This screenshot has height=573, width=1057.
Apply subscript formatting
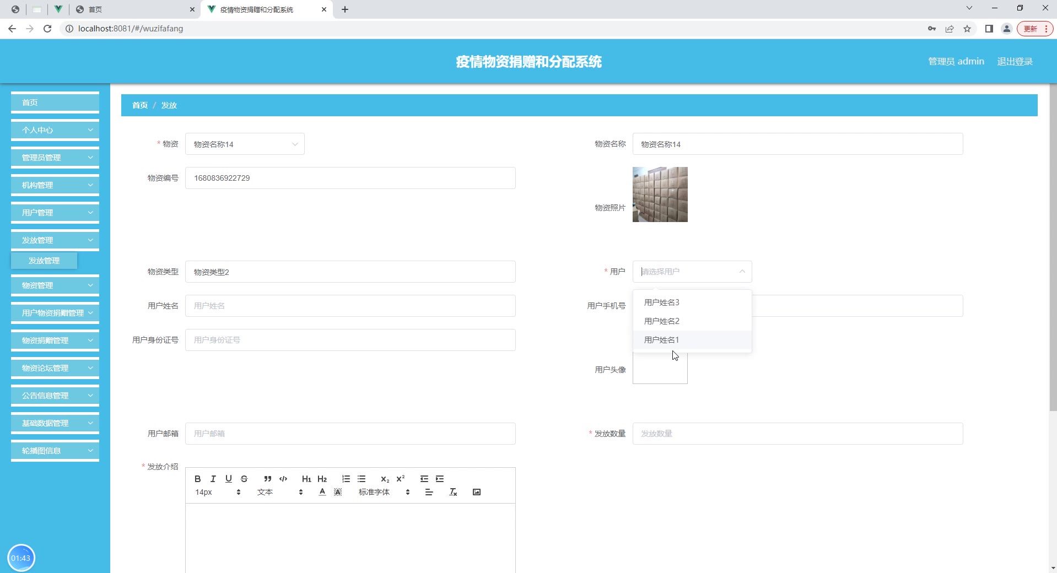(385, 479)
